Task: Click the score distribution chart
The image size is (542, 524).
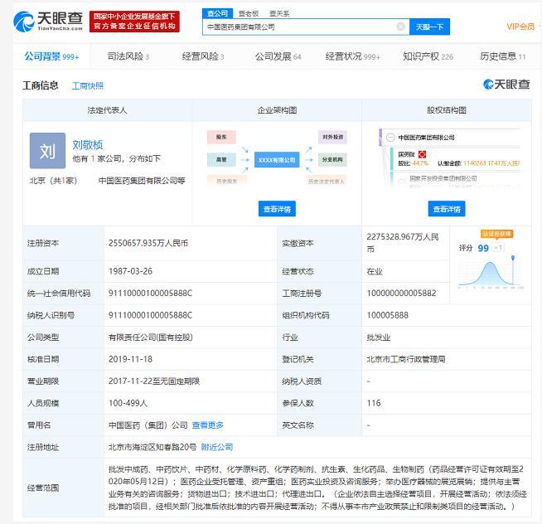Action: pos(490,273)
